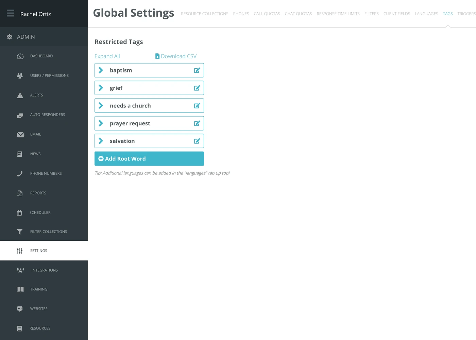
Task: Click the Settings sliders icon
Action: (x=20, y=251)
